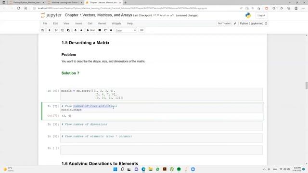Image resolution: width=308 pixels, height=173 pixels.
Task: Switch to the first Desktop Python_Machine_Learning browser tab
Action: pos(27,2)
